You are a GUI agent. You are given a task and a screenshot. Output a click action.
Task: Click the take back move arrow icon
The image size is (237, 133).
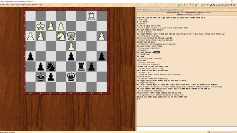[187, 5]
